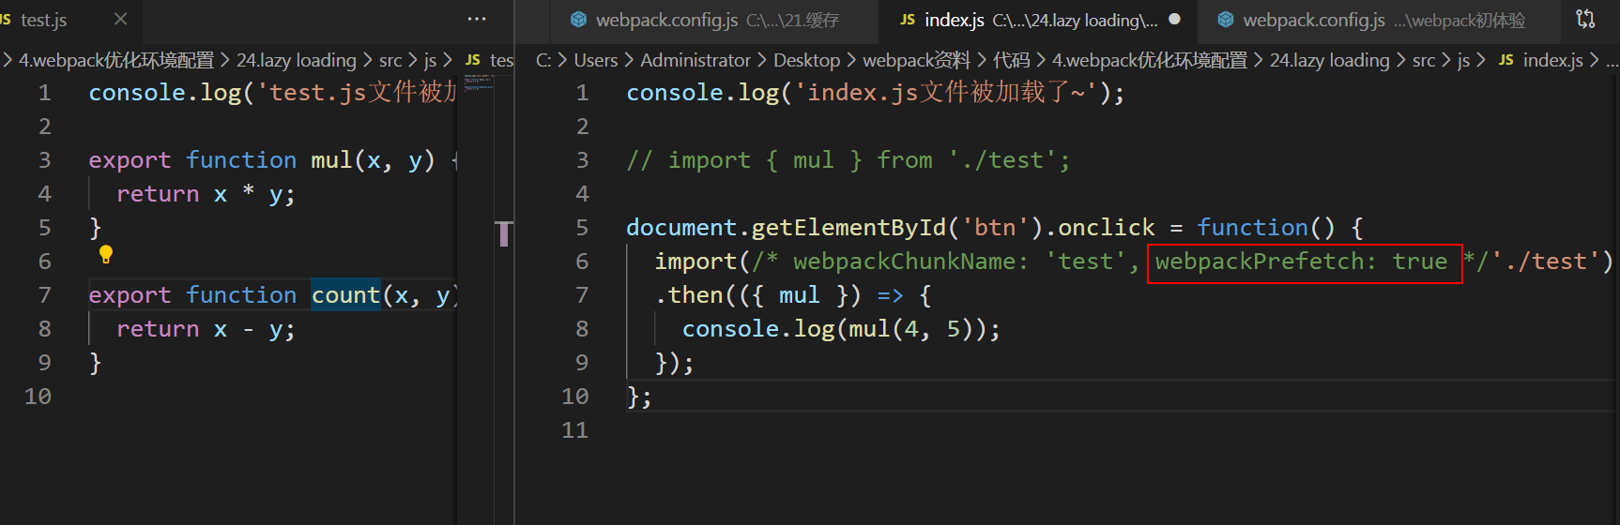Expand the Administrator breadcrumb segment

point(695,60)
